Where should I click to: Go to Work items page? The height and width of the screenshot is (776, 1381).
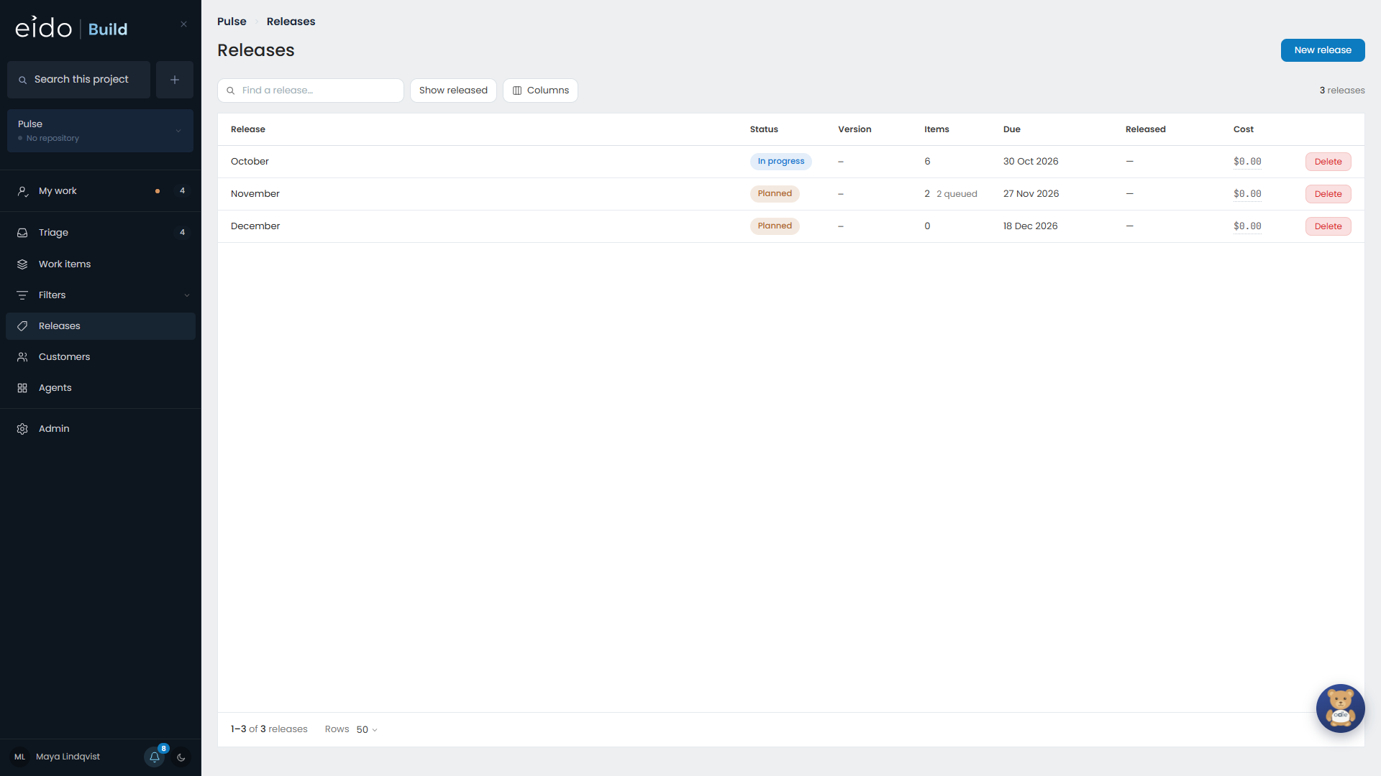click(x=101, y=264)
